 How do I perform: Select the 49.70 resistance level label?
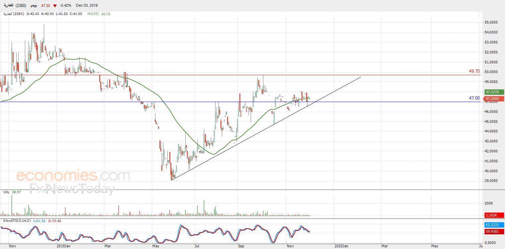pos(474,71)
